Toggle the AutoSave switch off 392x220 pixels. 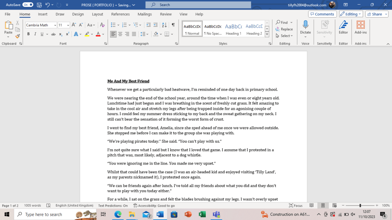(x=28, y=5)
